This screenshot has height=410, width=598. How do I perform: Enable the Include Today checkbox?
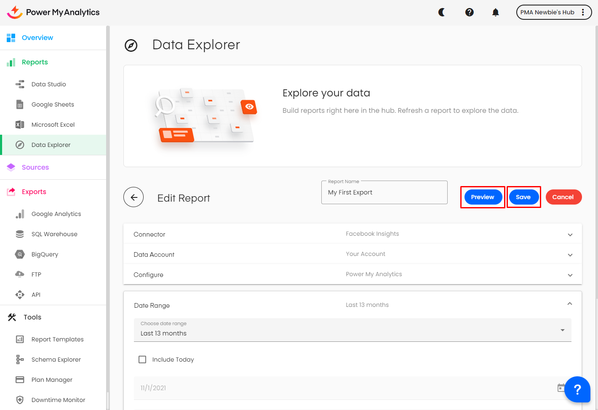[142, 359]
